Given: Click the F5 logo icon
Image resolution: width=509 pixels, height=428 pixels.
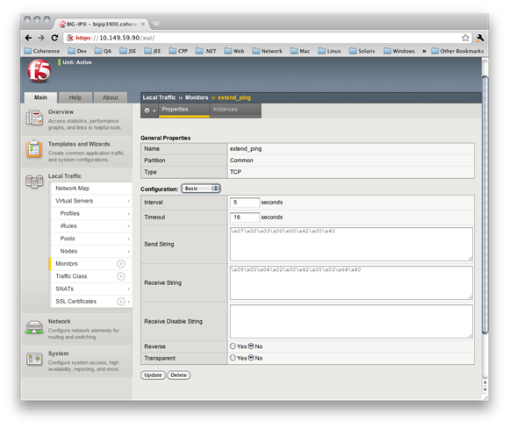Looking at the screenshot, I should coord(39,71).
